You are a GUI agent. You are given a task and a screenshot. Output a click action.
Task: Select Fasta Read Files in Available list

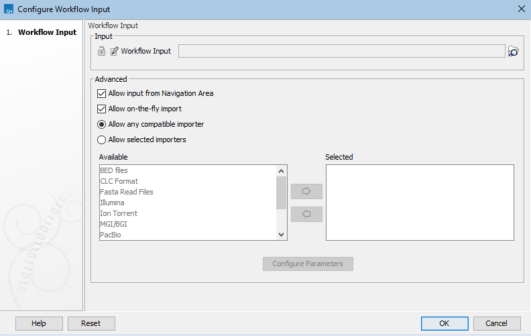188,192
